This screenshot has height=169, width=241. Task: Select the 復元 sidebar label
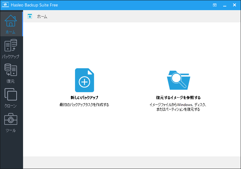coord(10,81)
